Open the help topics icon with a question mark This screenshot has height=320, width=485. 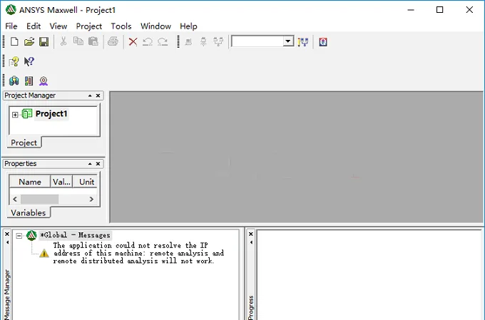point(14,62)
